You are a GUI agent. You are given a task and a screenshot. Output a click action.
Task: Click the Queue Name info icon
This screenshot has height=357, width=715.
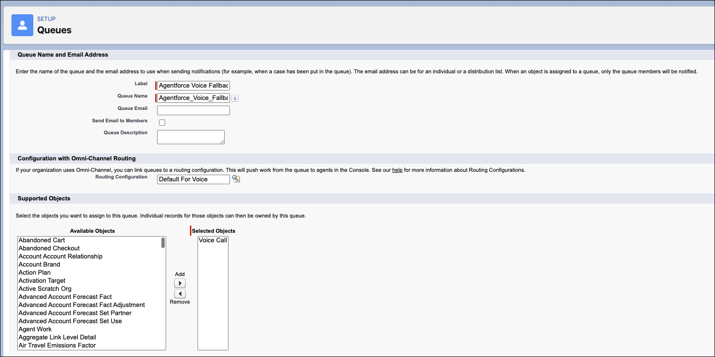click(235, 98)
